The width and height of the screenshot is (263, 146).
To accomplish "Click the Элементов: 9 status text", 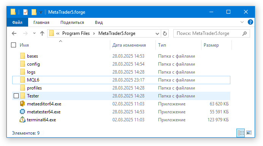I will click(26, 133).
